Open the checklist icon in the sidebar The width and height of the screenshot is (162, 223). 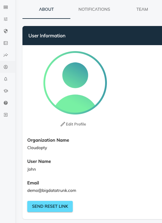click(x=6, y=43)
